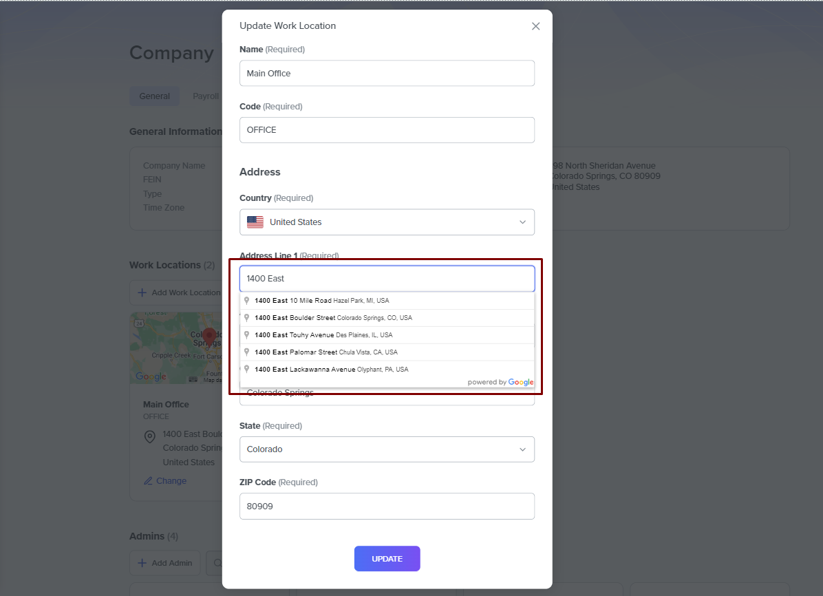Click into the Name input field
This screenshot has height=596, width=823.
tap(387, 74)
